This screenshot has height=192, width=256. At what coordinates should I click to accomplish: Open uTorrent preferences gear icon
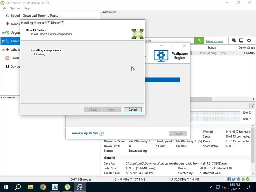tap(249, 40)
